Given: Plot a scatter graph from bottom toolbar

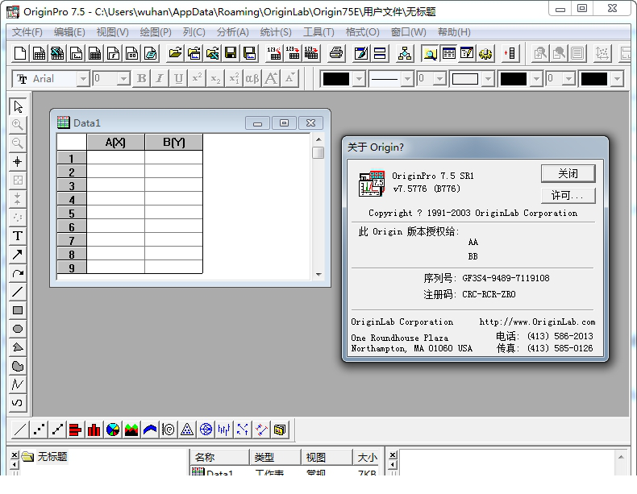Looking at the screenshot, I should 39,430.
